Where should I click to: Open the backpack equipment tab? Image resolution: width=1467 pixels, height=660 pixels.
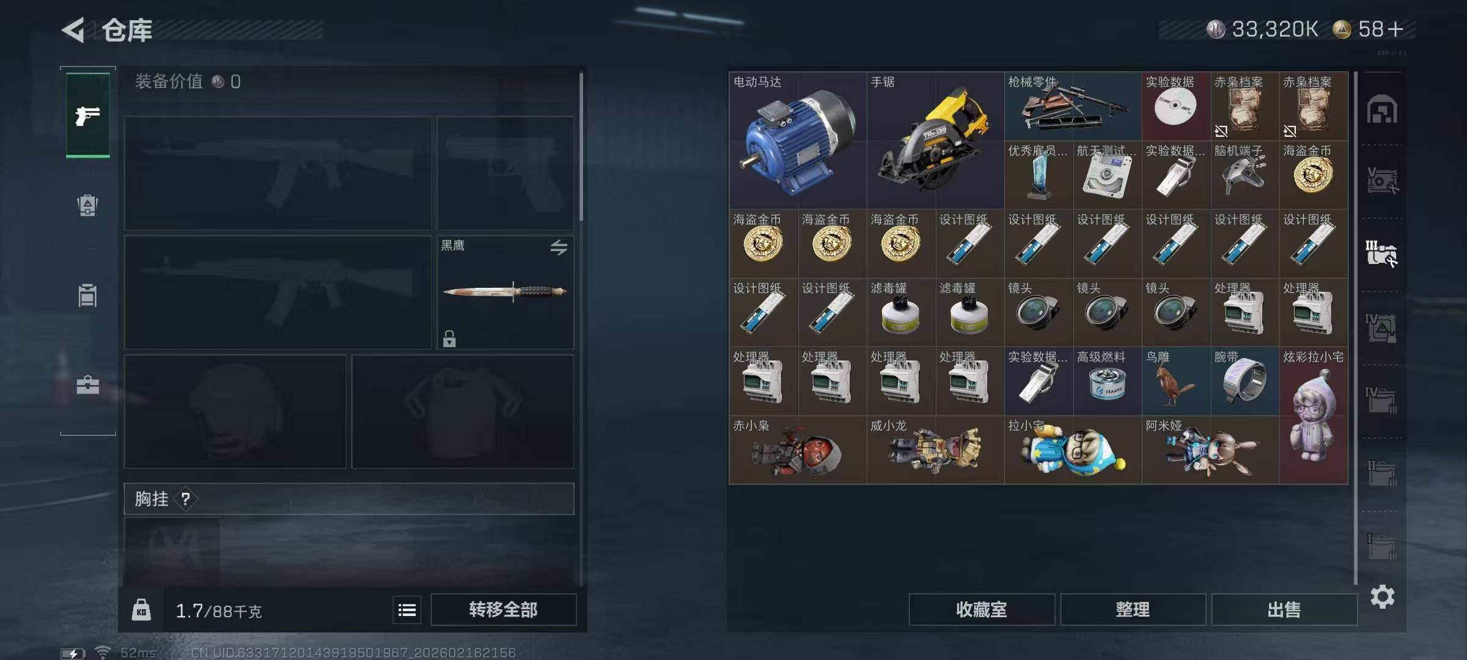pyautogui.click(x=87, y=205)
